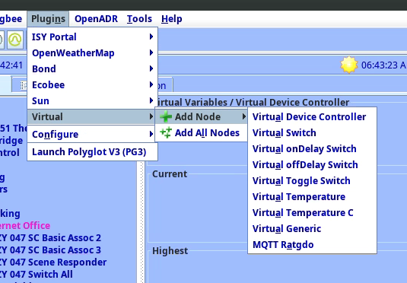Expand arrow next to OpenWeatherMap
The image size is (407, 283).
pos(151,52)
